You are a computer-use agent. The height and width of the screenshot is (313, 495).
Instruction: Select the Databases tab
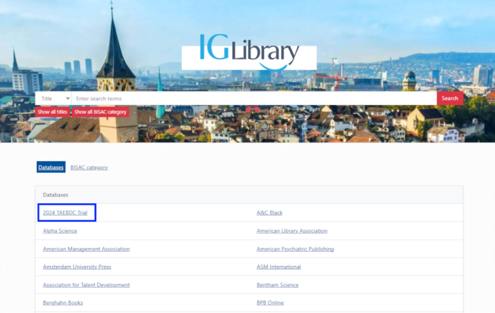pos(51,167)
